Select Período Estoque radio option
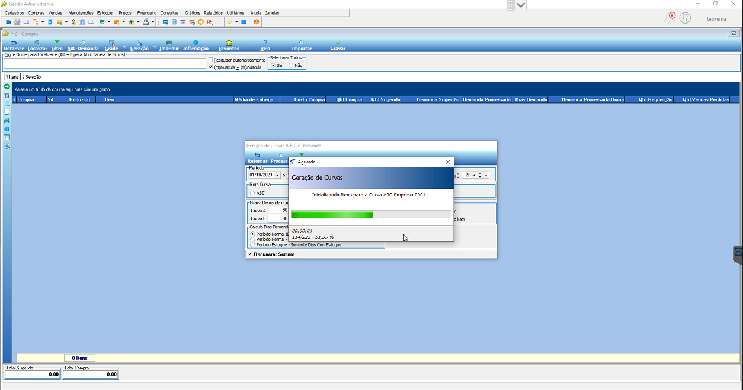The height and width of the screenshot is (390, 743). (x=253, y=244)
